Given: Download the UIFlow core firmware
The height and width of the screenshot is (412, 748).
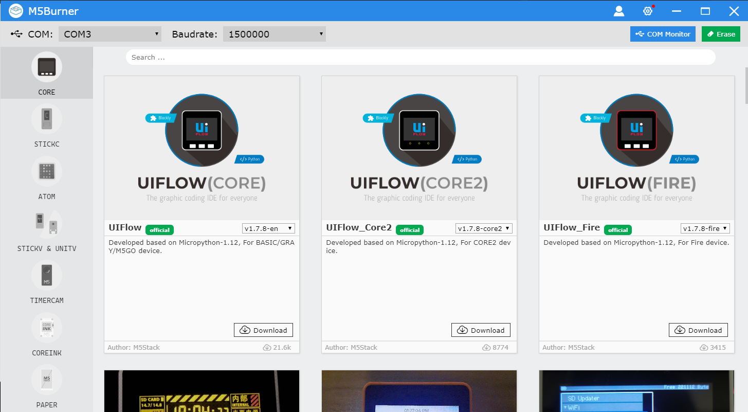Looking at the screenshot, I should [x=264, y=330].
